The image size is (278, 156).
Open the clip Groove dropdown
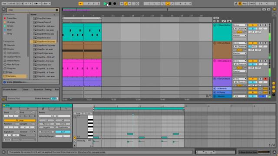pyautogui.click(x=28, y=135)
